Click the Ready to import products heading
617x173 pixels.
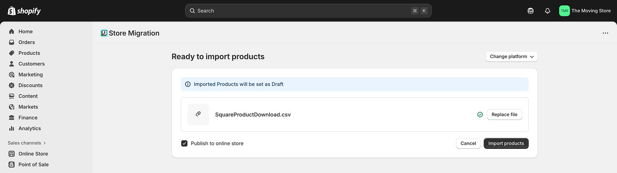tap(218, 57)
